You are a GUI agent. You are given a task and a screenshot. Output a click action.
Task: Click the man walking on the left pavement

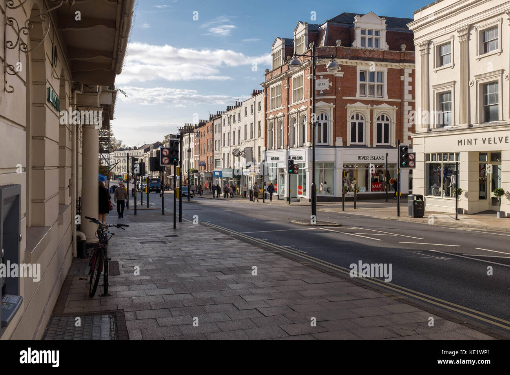121,200
